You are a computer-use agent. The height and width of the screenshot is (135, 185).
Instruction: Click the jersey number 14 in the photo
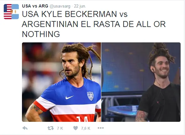[82, 119]
